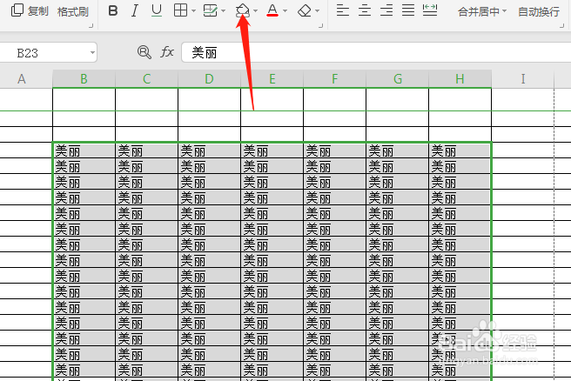Expand the eraser clear dropdown arrow
This screenshot has width=571, height=381.
pyautogui.click(x=317, y=11)
